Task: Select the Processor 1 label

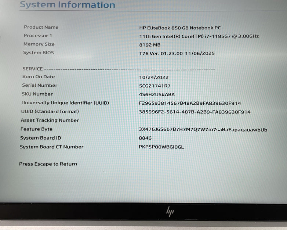Action: point(38,36)
